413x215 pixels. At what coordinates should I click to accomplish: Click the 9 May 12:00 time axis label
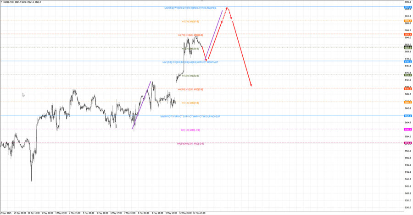pos(171,213)
